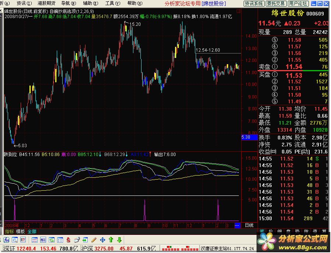
Task: Click the green refresh window icon
Action: click(x=52, y=240)
